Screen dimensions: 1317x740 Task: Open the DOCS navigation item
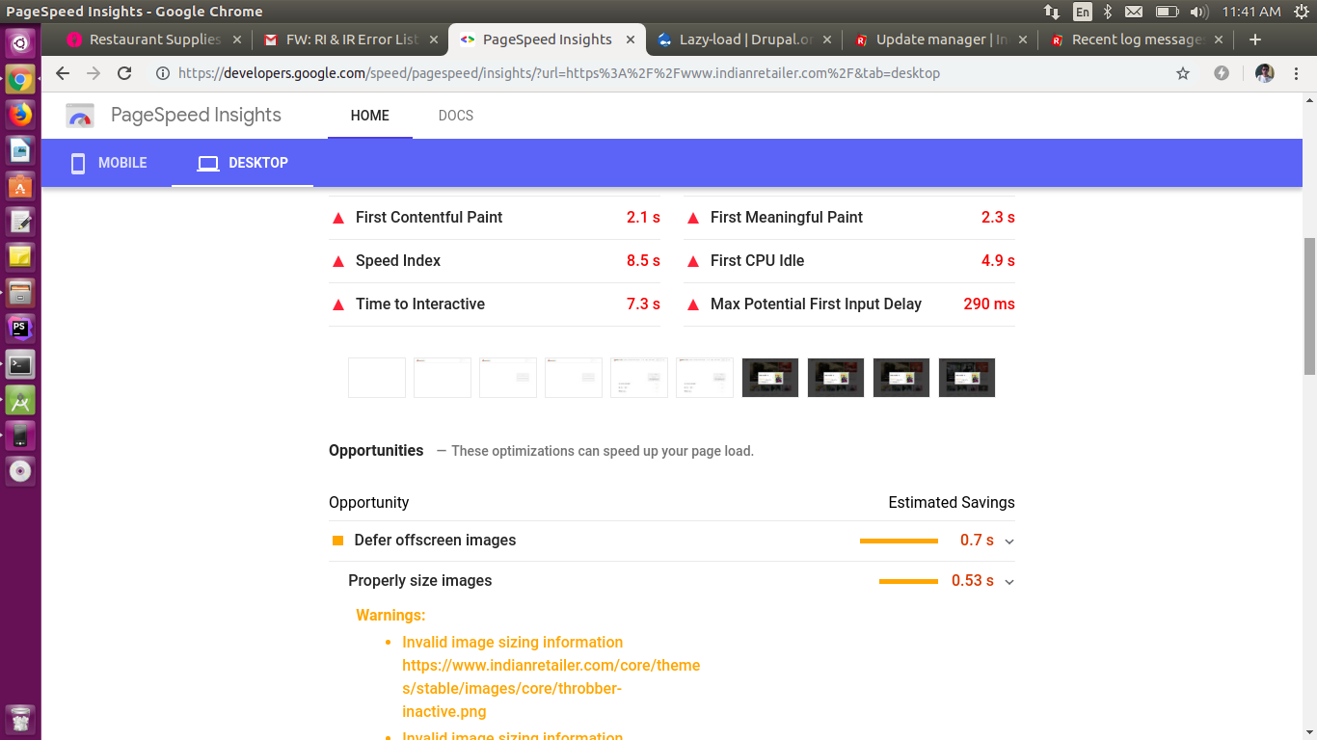[455, 116]
